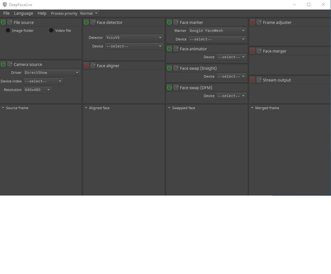Screen dimensions: 331x274
Task: Collapse the Merged frame viewer
Action: [252, 108]
